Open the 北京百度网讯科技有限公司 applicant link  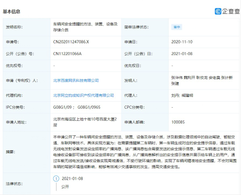[x=76, y=81]
